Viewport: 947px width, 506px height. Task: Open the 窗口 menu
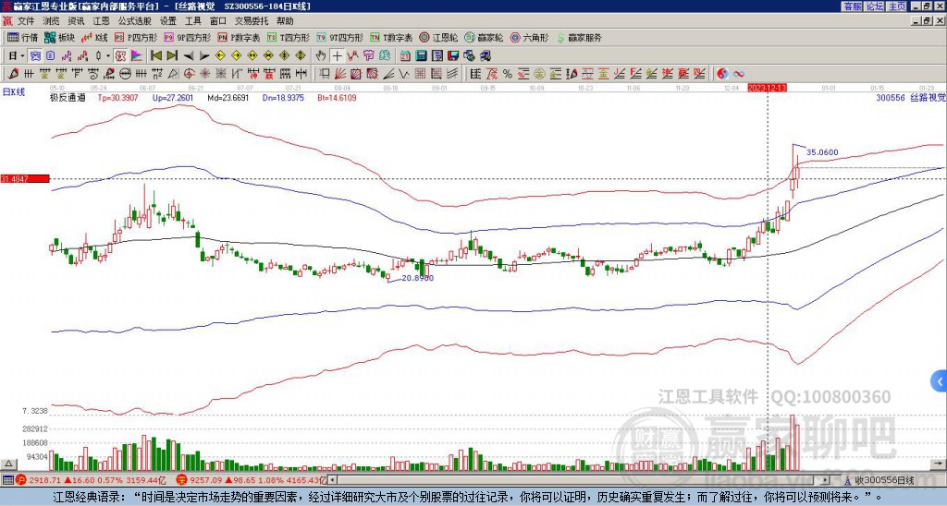point(218,21)
